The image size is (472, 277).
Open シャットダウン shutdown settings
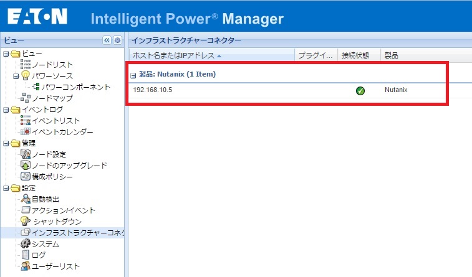point(56,222)
